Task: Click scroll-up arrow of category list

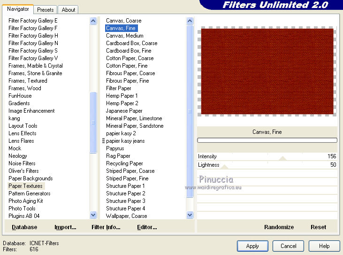Action: click(x=93, y=21)
